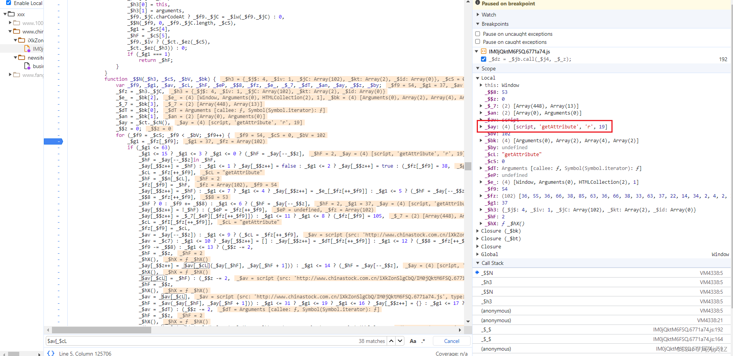The width and height of the screenshot is (733, 356).
Task: Expand Closure (_$bk) scope
Action: (478, 231)
